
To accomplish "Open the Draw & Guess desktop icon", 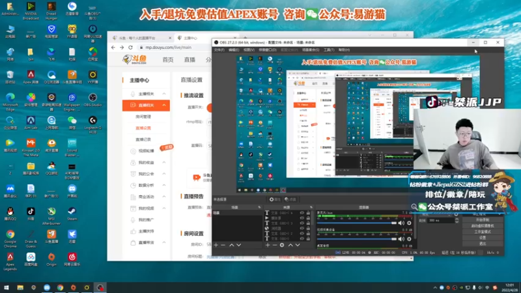I will tap(31, 238).
